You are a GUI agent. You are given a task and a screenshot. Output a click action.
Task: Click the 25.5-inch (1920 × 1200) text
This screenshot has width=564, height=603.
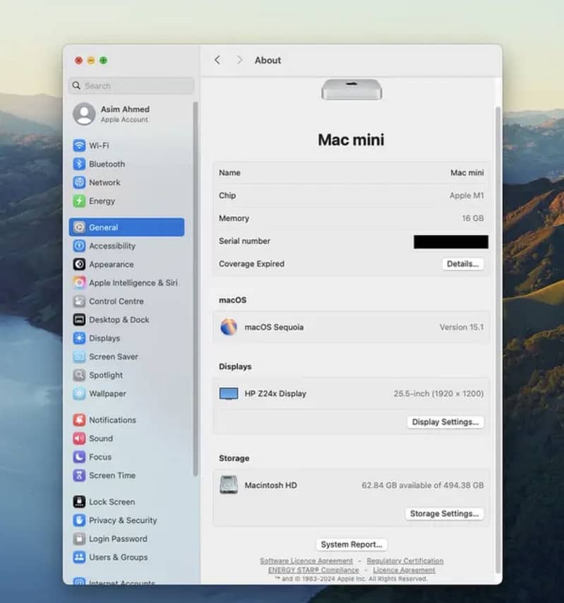(438, 393)
